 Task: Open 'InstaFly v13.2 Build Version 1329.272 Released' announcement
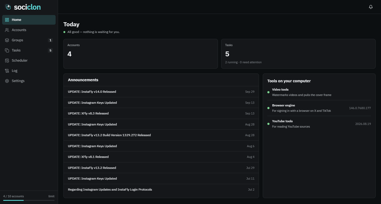point(161,135)
